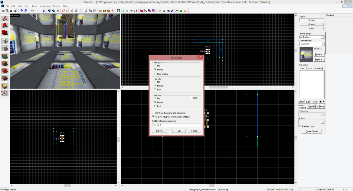The image size is (353, 191).
Task: Select Groups selection mode button
Action: (x=312, y=20)
